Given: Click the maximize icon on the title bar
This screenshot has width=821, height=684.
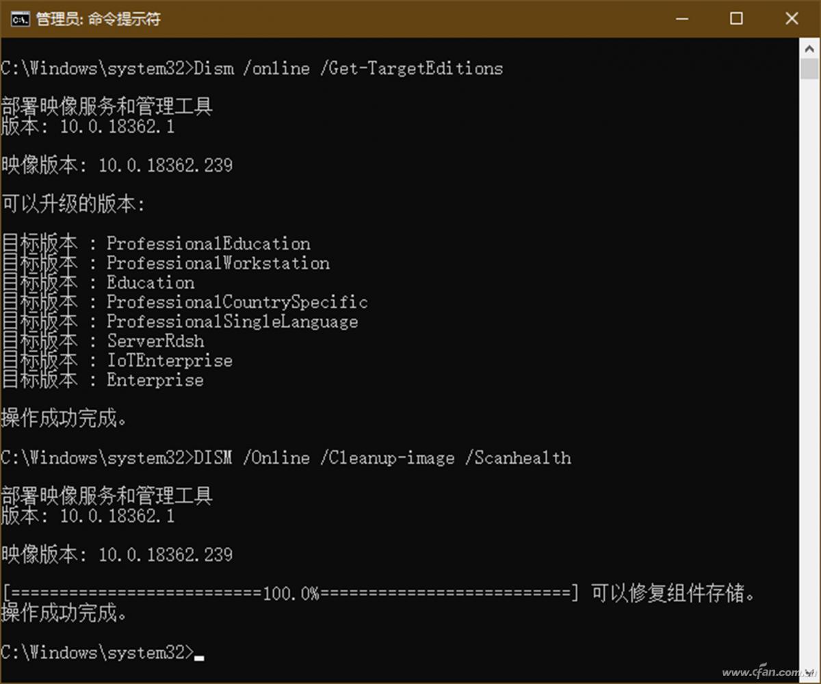Looking at the screenshot, I should 736,19.
